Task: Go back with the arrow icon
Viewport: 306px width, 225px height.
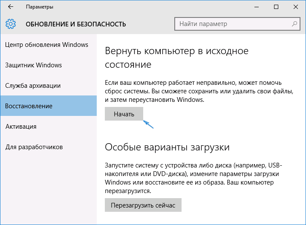Action: coord(11,7)
